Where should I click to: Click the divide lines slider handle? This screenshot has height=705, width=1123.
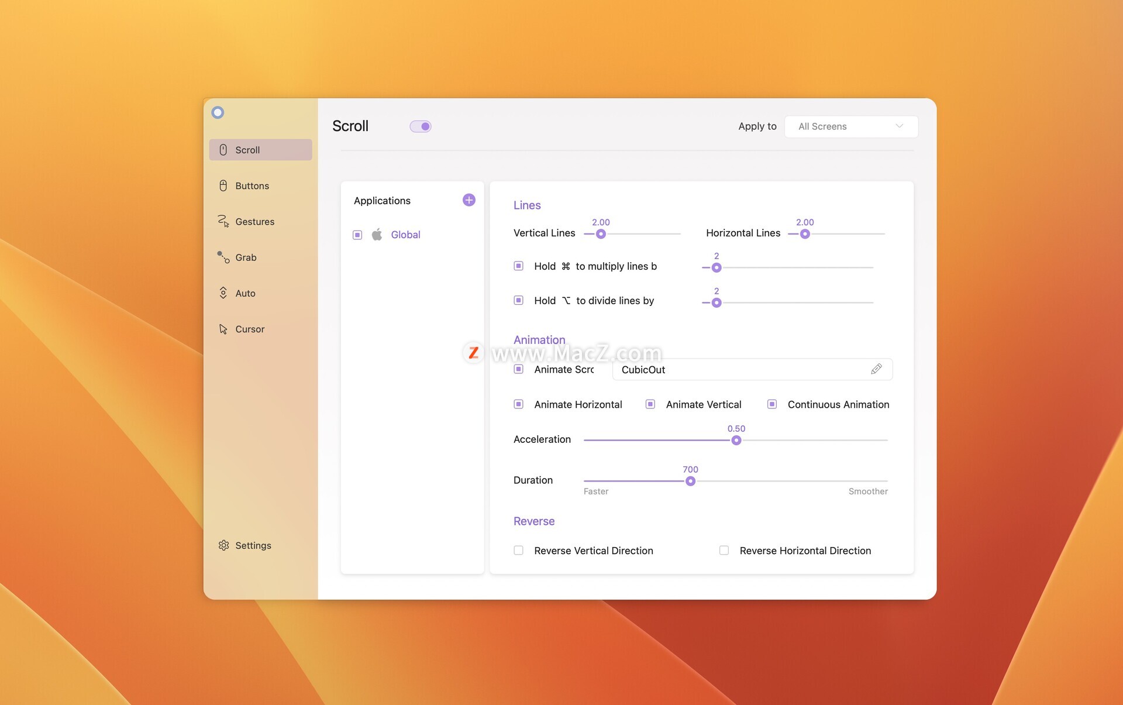click(x=716, y=302)
